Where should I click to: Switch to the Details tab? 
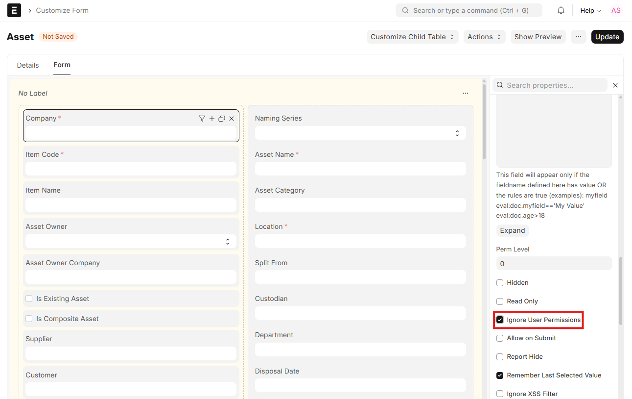(x=28, y=65)
